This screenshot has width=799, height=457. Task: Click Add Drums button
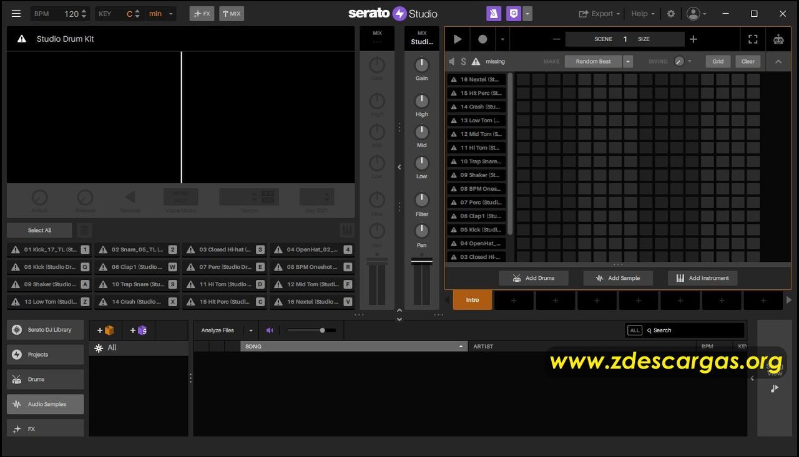533,278
